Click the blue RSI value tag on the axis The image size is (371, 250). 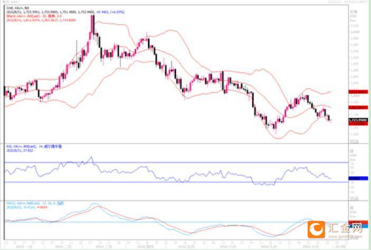358,178
